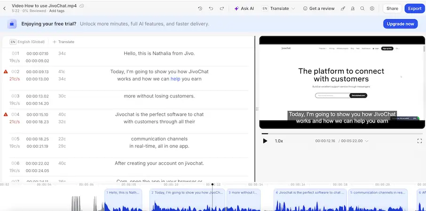The height and width of the screenshot is (211, 426).
Task: Click start timecode 00:00:07.10
Action: click(x=38, y=53)
